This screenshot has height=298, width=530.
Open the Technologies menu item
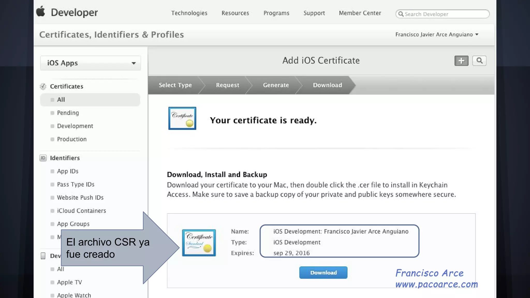point(189,13)
